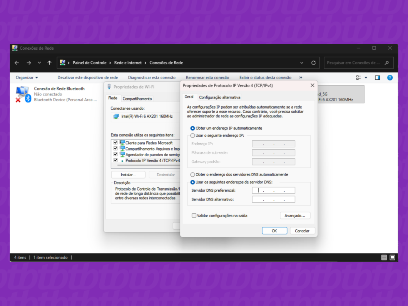
Task: Switch to details view icon in status bar
Action: coord(384,258)
